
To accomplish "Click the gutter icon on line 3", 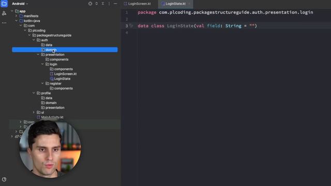I will click(x=131, y=26).
